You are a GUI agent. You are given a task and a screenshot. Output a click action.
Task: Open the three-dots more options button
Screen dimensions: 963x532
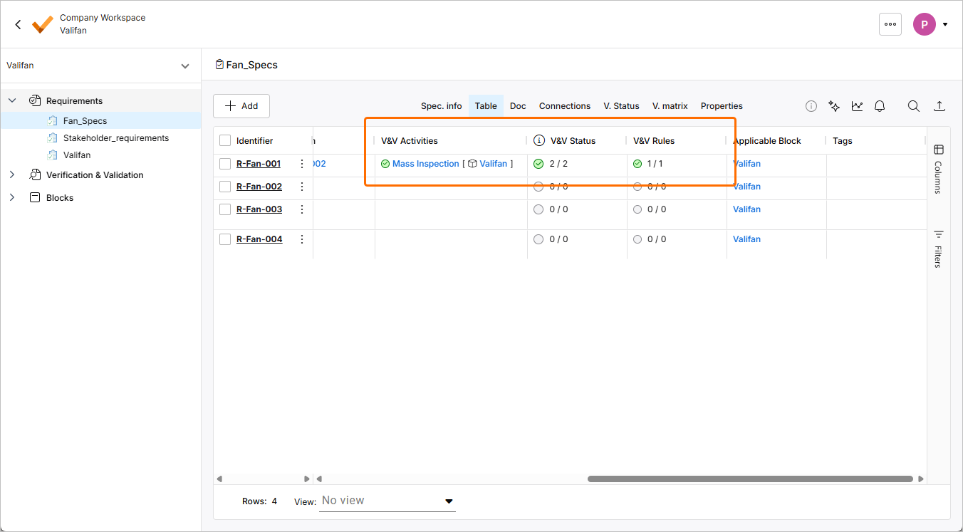tap(890, 24)
